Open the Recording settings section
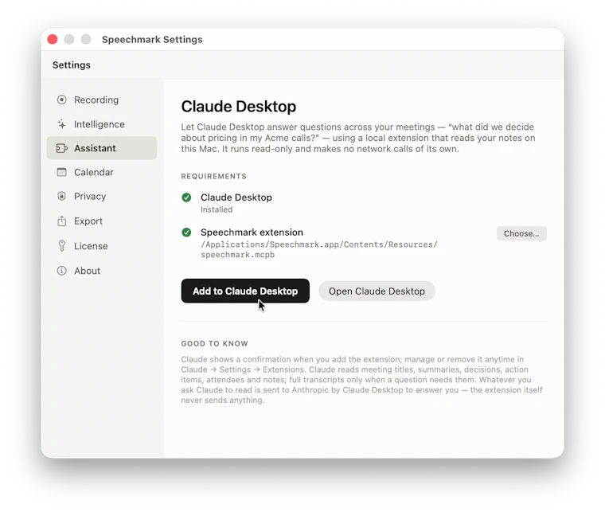The height and width of the screenshot is (512, 605). (x=102, y=100)
